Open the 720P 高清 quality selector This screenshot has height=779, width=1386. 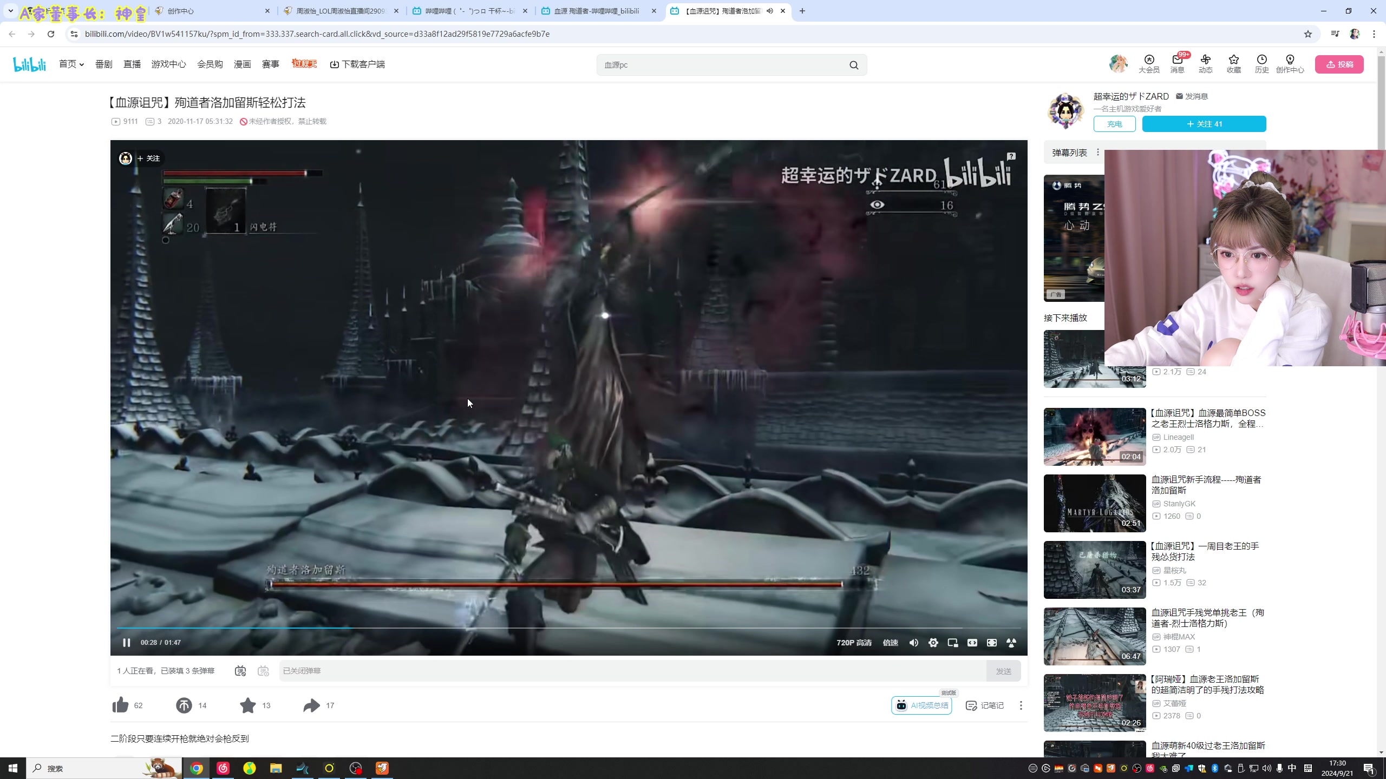click(x=854, y=643)
